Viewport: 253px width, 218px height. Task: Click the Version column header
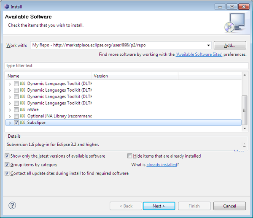pyautogui.click(x=135, y=76)
